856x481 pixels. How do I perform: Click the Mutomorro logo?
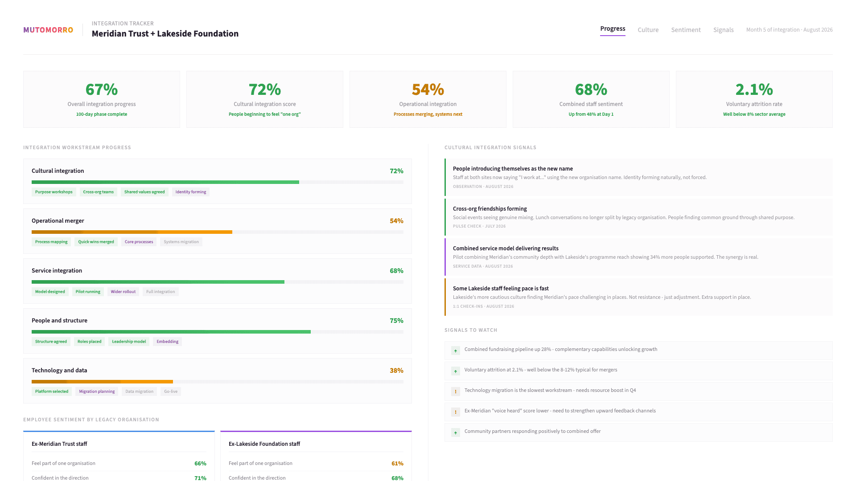(48, 30)
